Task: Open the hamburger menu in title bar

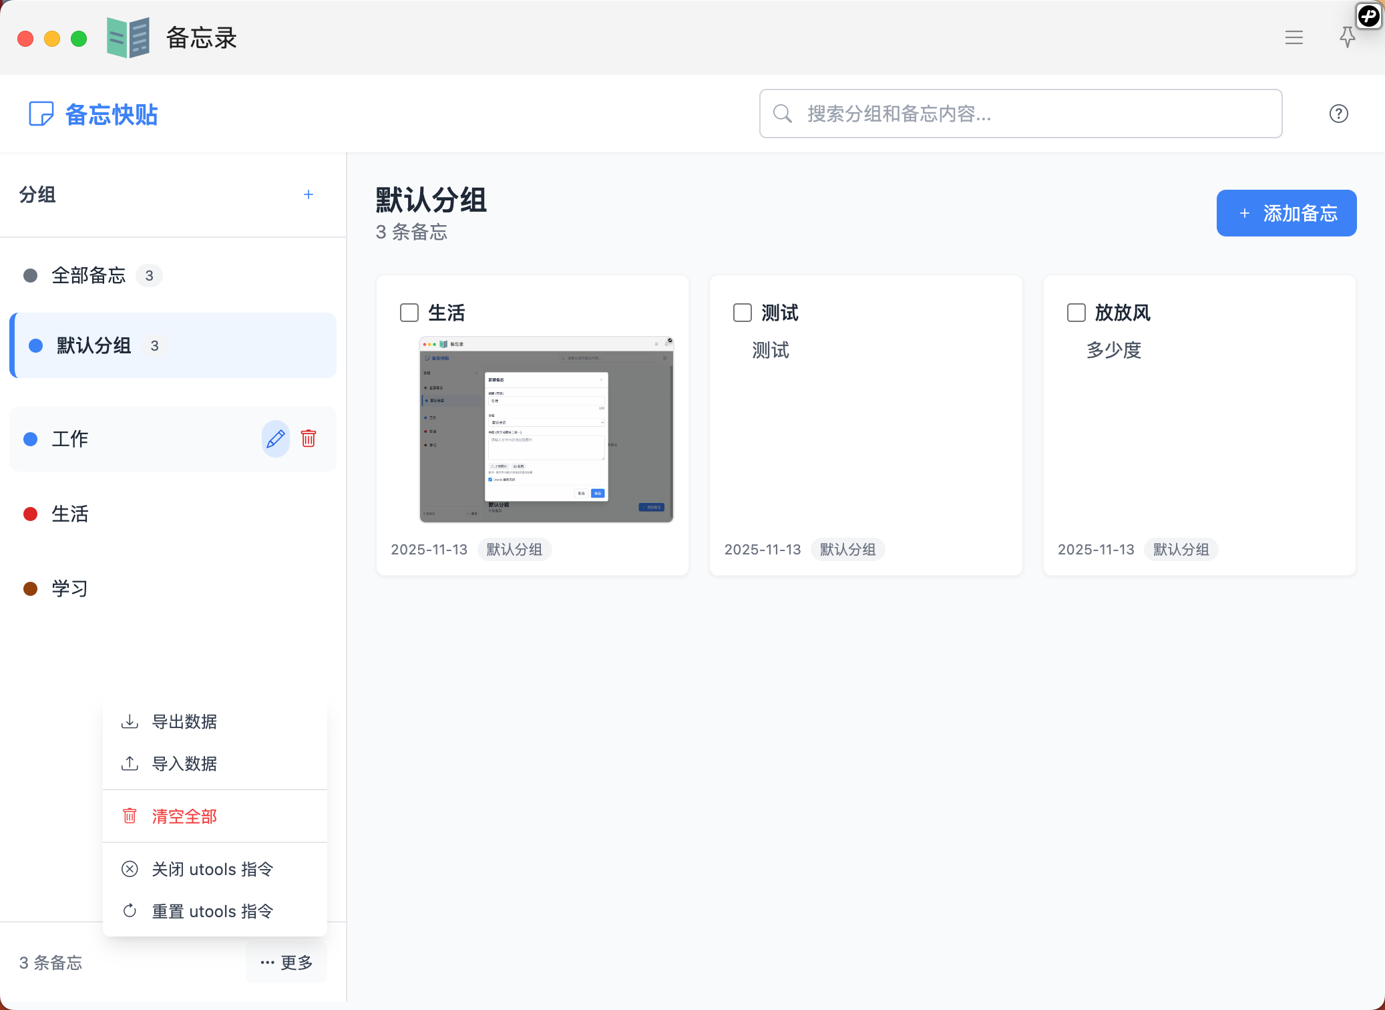Action: (x=1294, y=37)
